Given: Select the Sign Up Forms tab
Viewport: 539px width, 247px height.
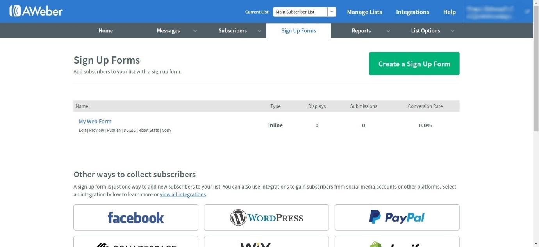Looking at the screenshot, I should (x=299, y=30).
